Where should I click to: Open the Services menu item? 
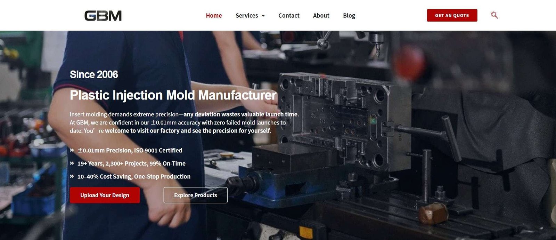247,16
